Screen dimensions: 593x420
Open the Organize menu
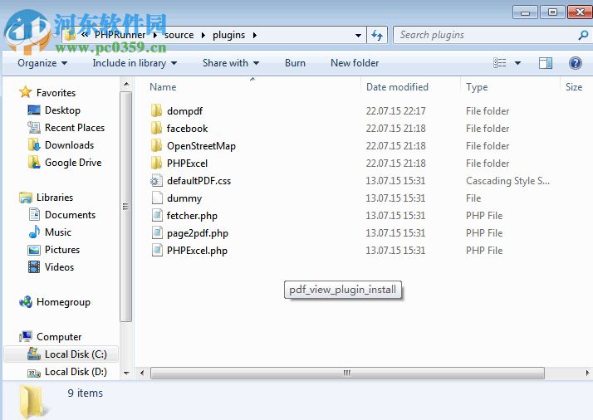click(x=42, y=63)
